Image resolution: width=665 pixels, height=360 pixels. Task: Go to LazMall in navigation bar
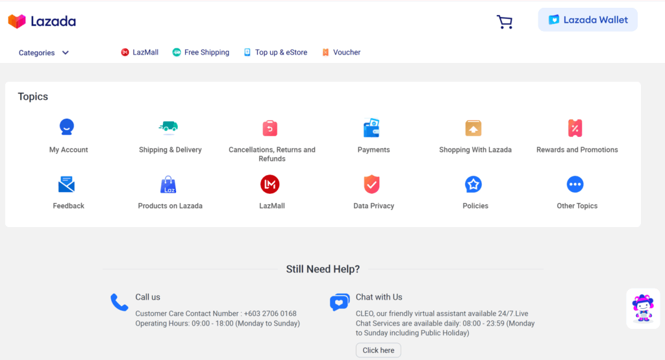pyautogui.click(x=140, y=52)
